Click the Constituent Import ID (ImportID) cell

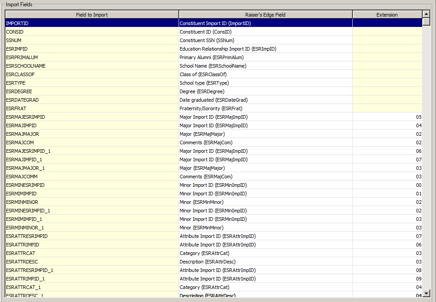(x=265, y=23)
